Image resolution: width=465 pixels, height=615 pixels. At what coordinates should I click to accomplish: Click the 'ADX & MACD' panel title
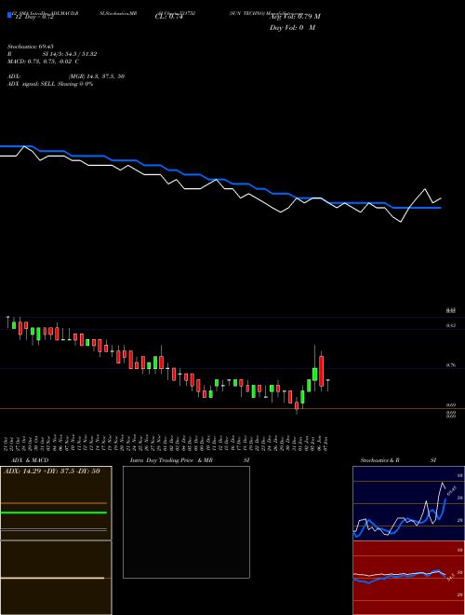(30, 460)
